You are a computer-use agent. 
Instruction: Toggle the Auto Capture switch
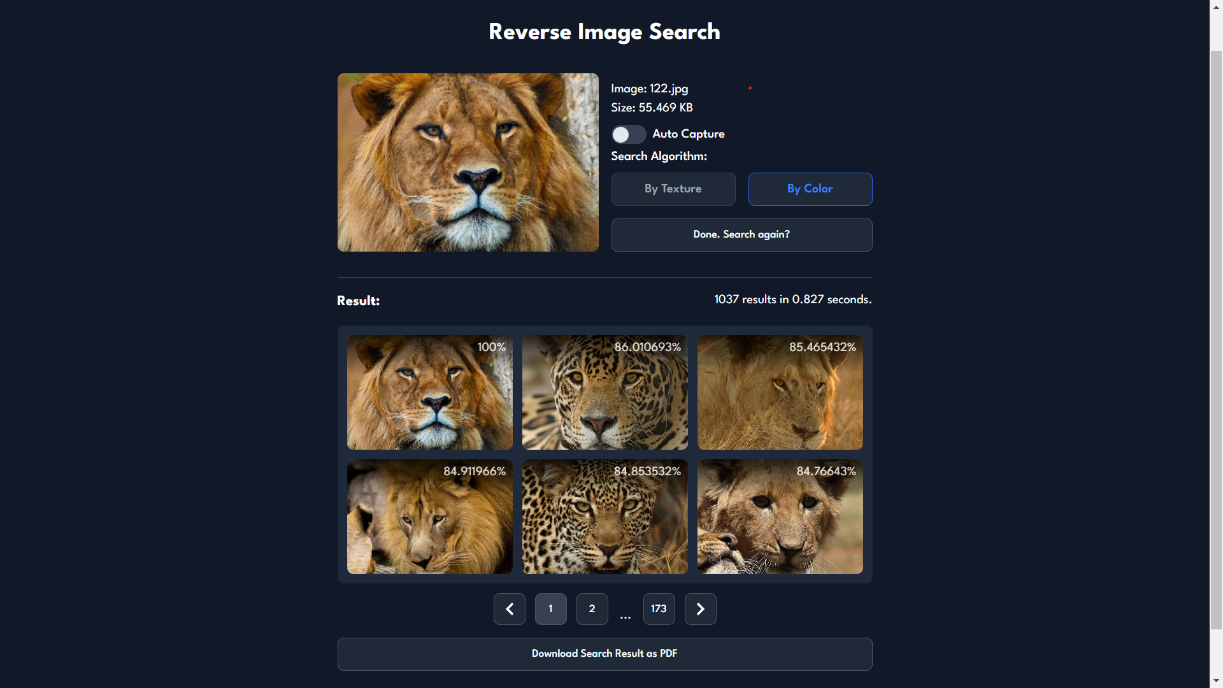coord(628,134)
